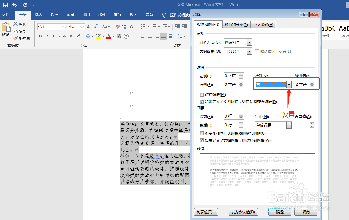The width and height of the screenshot is (349, 220).
Task: Start a bulleted list
Action: click(x=143, y=27)
